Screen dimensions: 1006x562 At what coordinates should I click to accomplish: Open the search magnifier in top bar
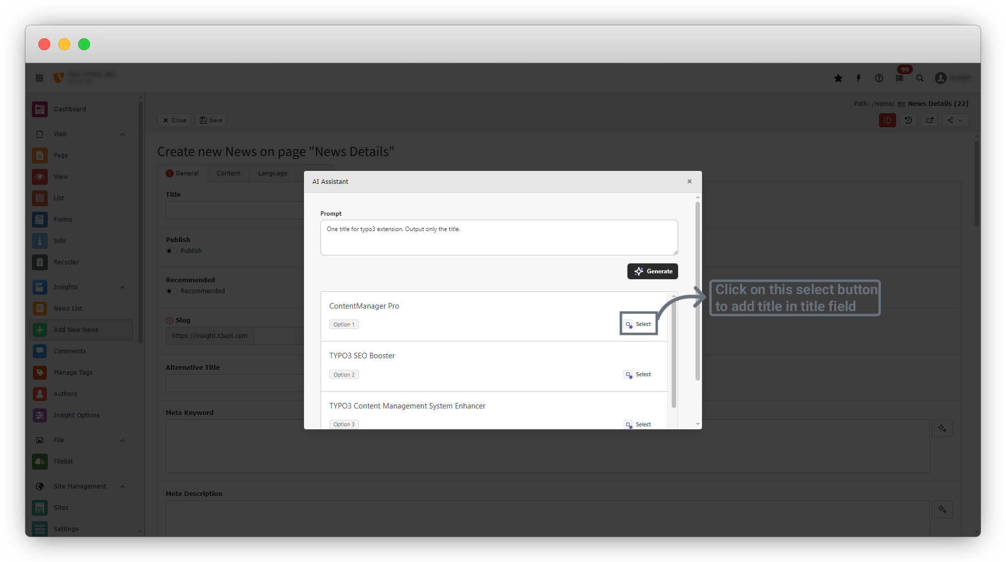[x=920, y=78]
